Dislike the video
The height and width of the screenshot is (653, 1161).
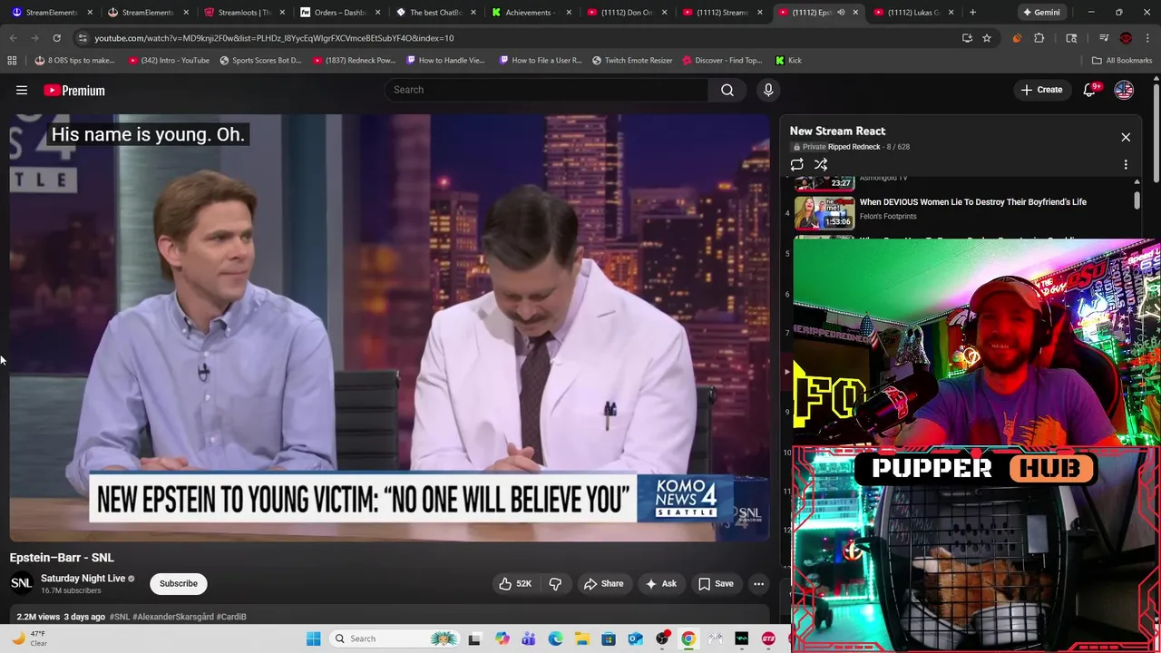pos(555,584)
